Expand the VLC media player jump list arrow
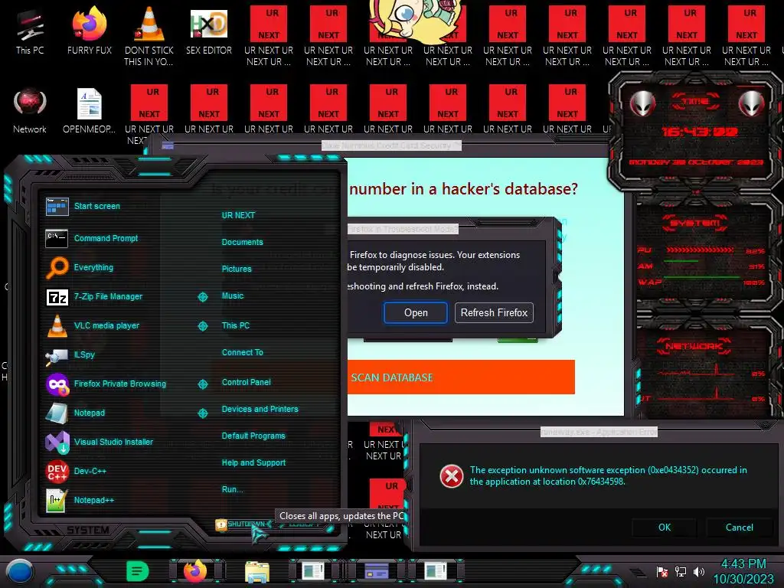This screenshot has width=784, height=588. point(202,326)
